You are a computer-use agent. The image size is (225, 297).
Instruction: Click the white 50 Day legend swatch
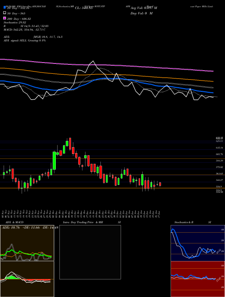tap(5, 13)
